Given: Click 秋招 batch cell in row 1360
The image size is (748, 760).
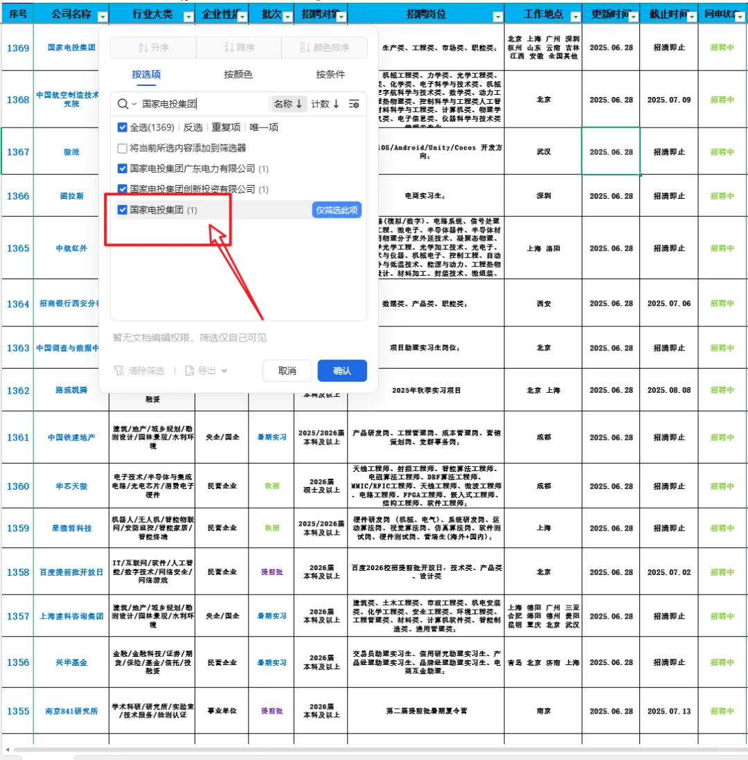Looking at the screenshot, I should 271,486.
